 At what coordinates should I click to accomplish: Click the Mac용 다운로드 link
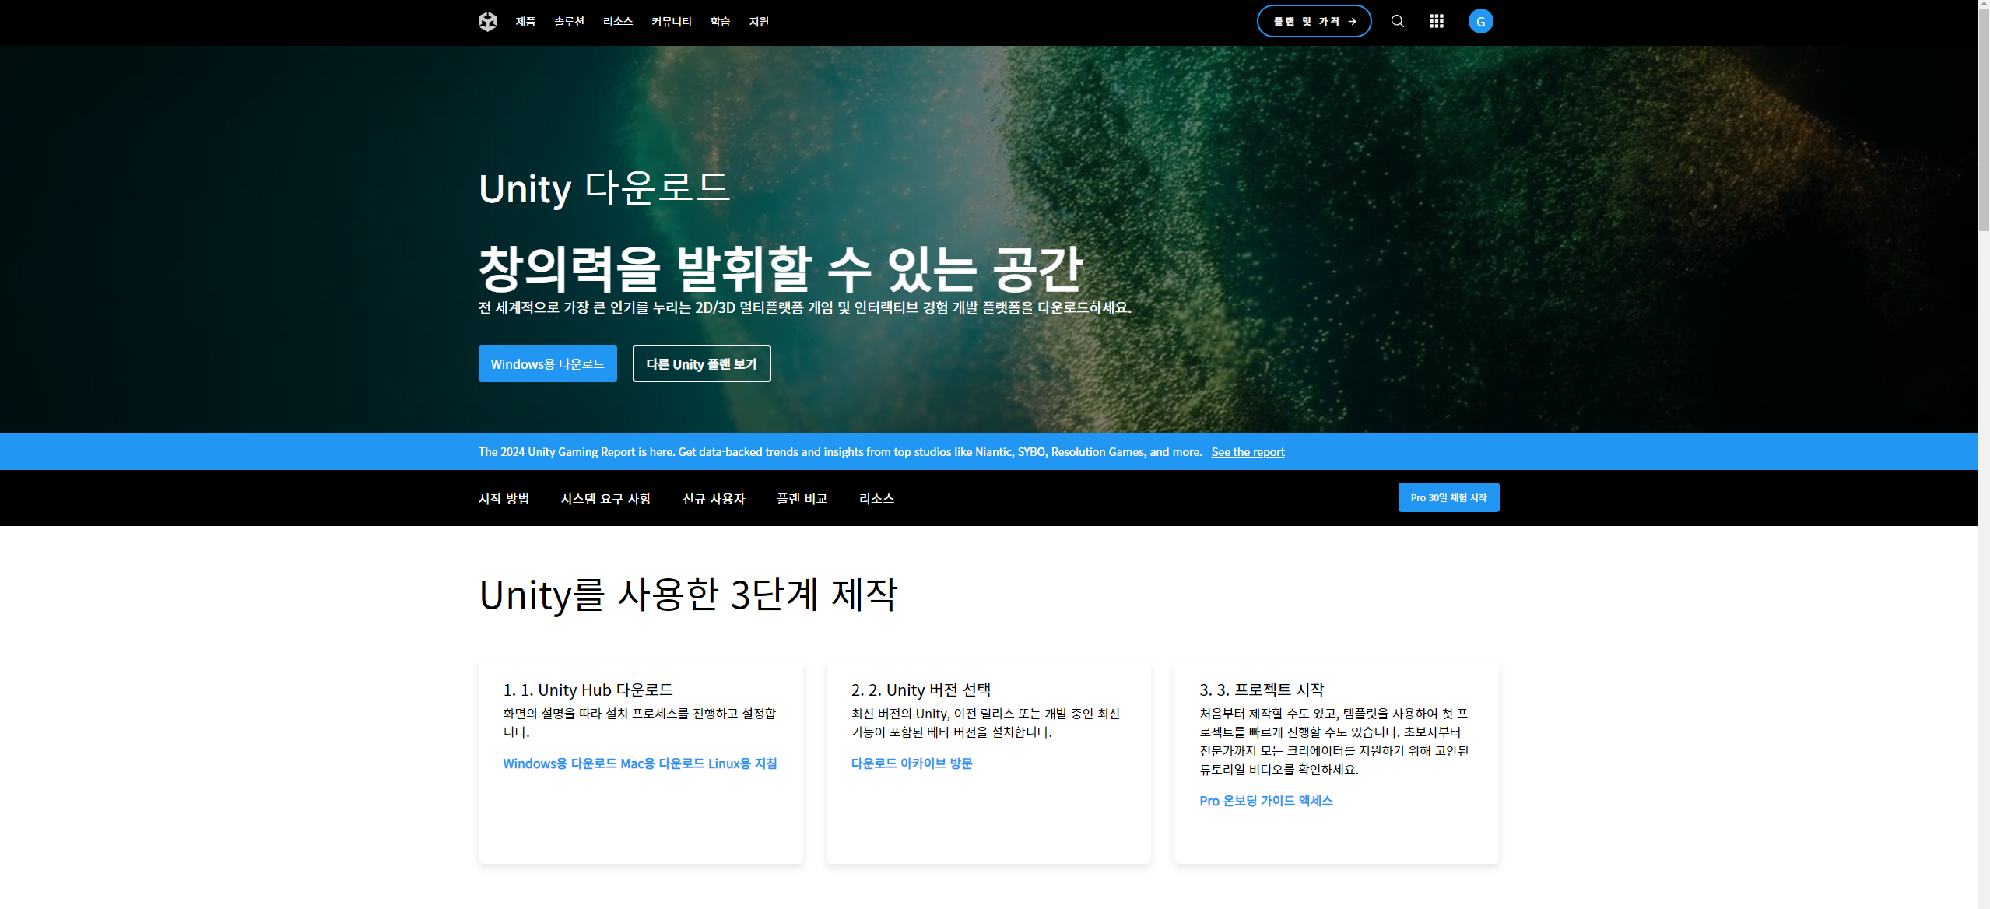click(661, 763)
